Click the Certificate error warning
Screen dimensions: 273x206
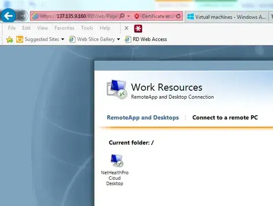click(155, 16)
